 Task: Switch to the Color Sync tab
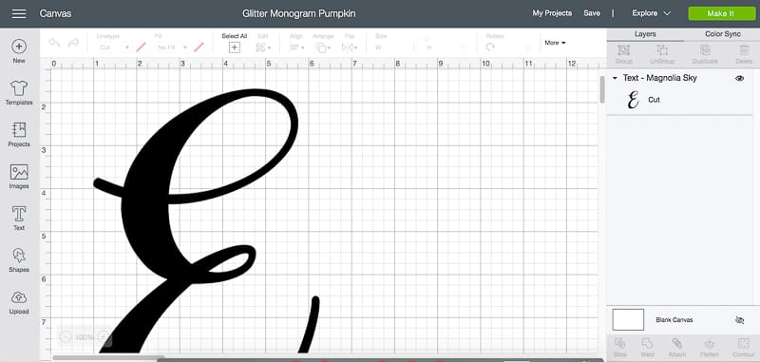722,34
